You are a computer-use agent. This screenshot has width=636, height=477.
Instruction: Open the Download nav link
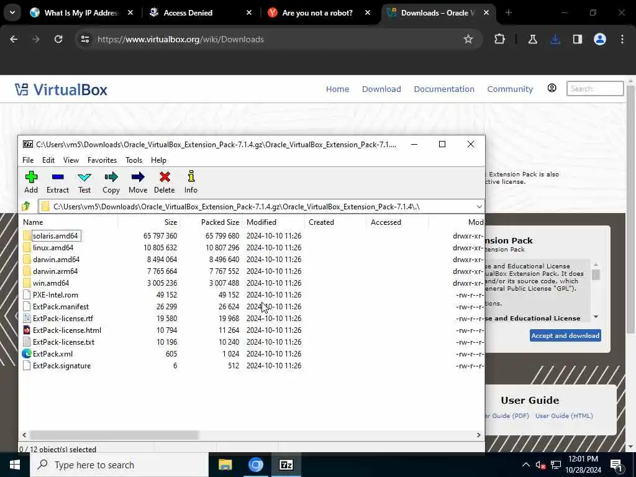click(381, 89)
